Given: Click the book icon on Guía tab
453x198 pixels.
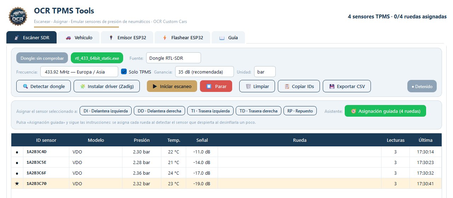Looking at the screenshot, I should [222, 37].
